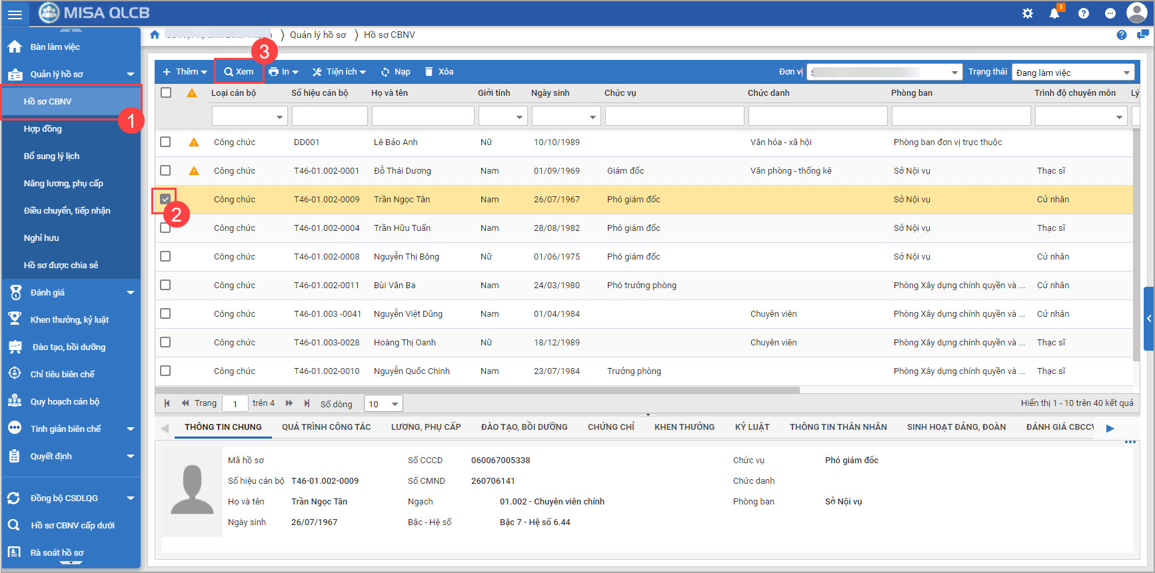
Task: Click the home breadcrumb icon
Action: pyautogui.click(x=155, y=35)
